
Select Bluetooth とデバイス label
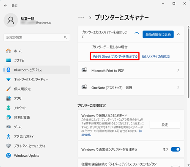[28, 70]
